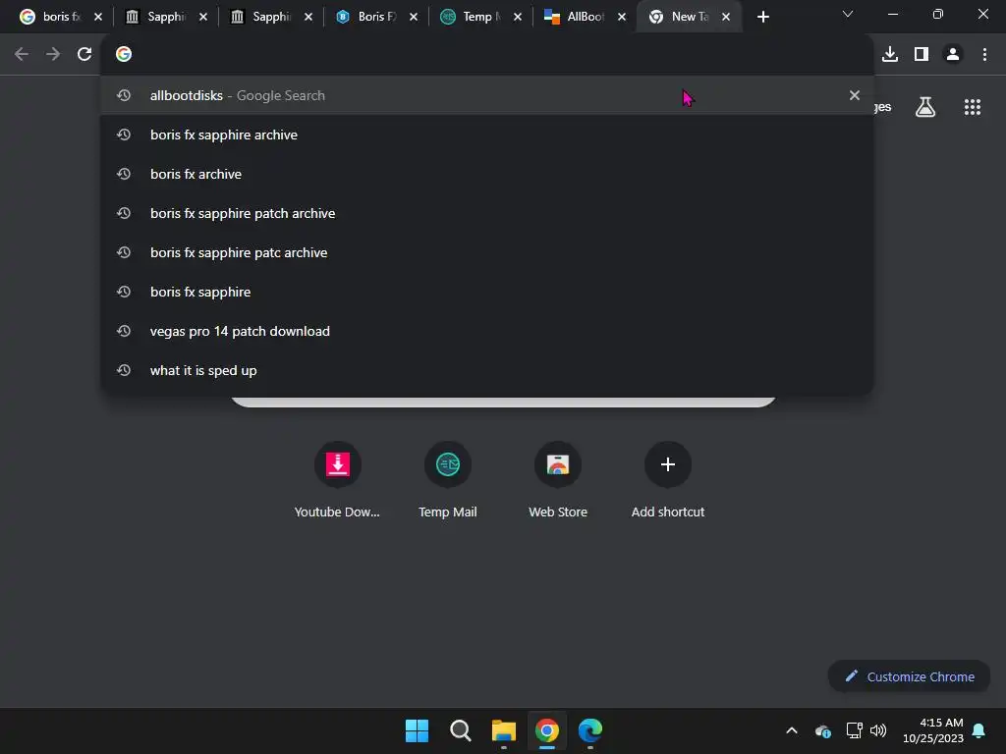Pick 'vegas pro 14 patch download' suggestion

click(487, 331)
